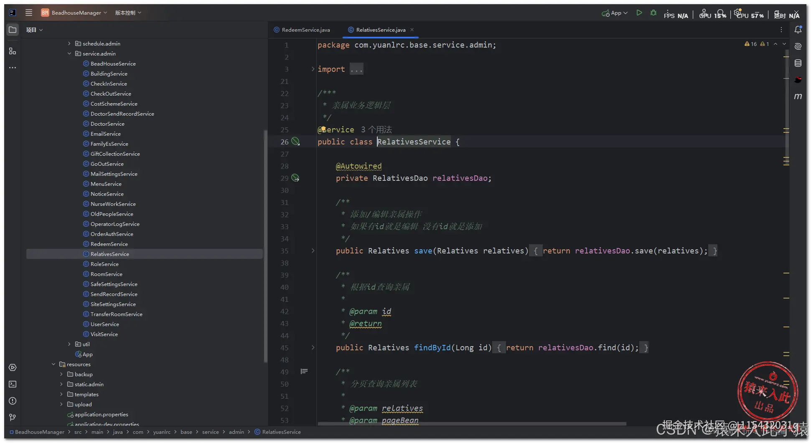Image resolution: width=811 pixels, height=443 pixels.
Task: Place cursor on RelativesDao field line
Action: point(414,178)
